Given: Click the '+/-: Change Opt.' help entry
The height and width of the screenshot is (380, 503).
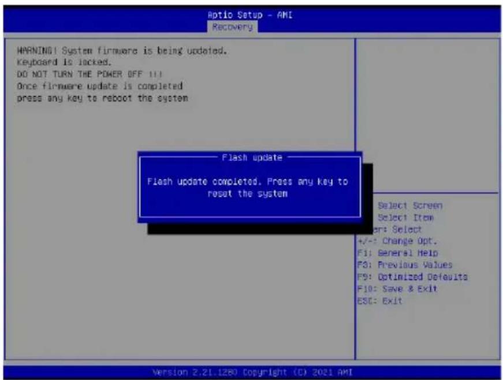Looking at the screenshot, I should click(397, 241).
